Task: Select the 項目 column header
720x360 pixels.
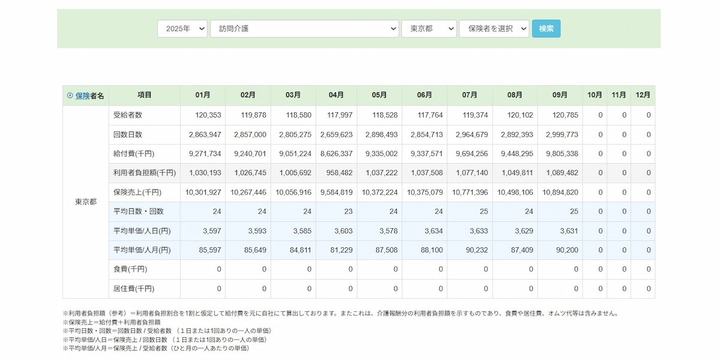Action: (144, 95)
